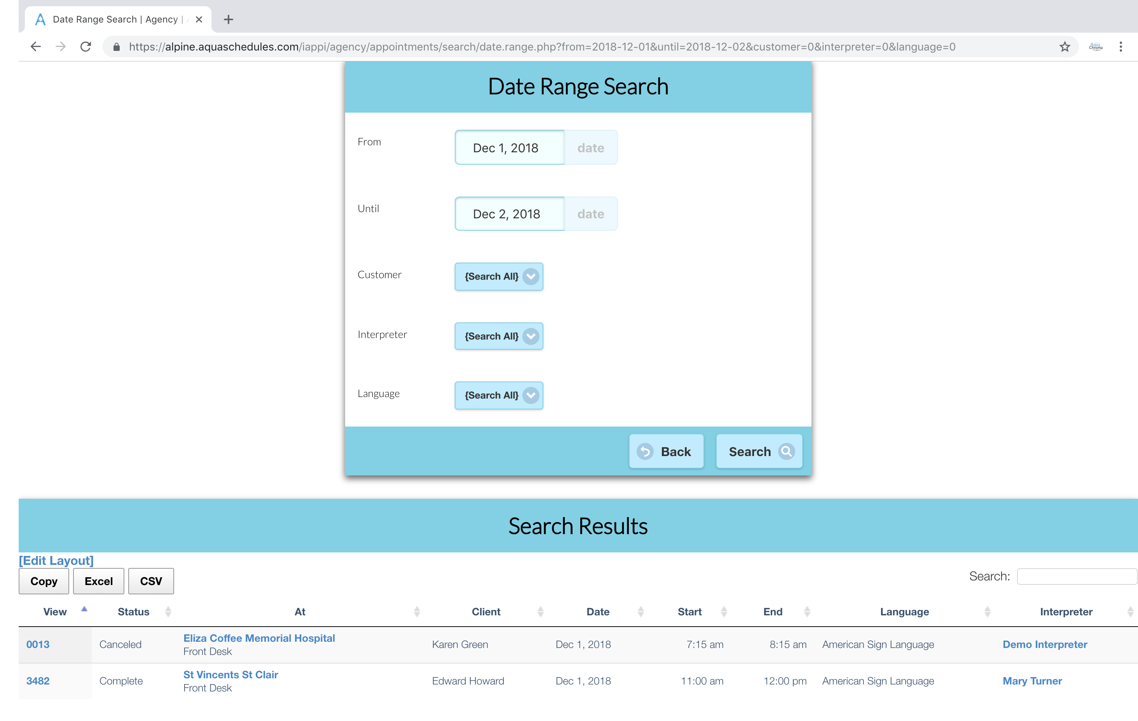This screenshot has width=1138, height=721.
Task: Click the Copy export button
Action: 44,581
